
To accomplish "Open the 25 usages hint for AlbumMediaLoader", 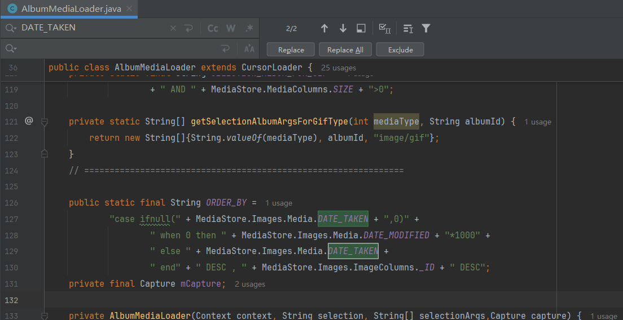I will 339,68.
